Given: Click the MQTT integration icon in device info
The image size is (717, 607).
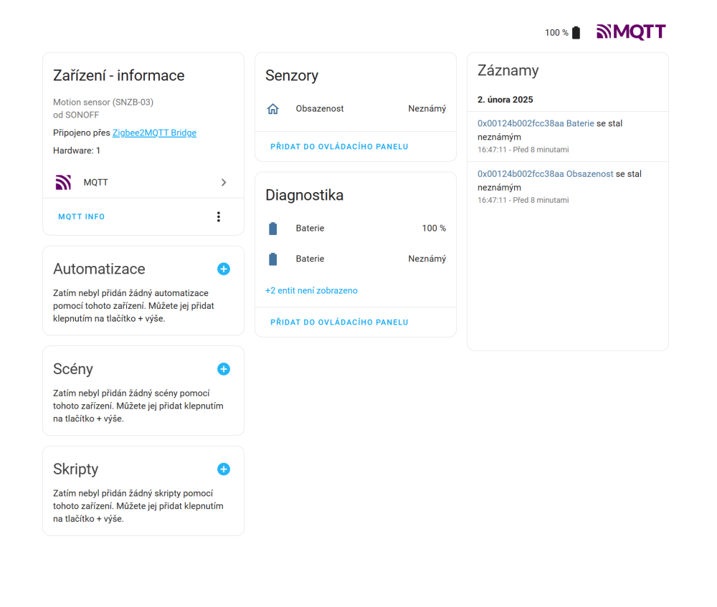Looking at the screenshot, I should [63, 183].
